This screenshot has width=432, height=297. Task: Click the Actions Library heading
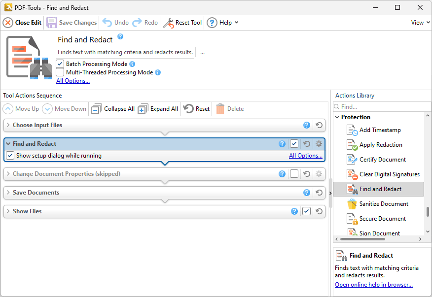(x=355, y=96)
